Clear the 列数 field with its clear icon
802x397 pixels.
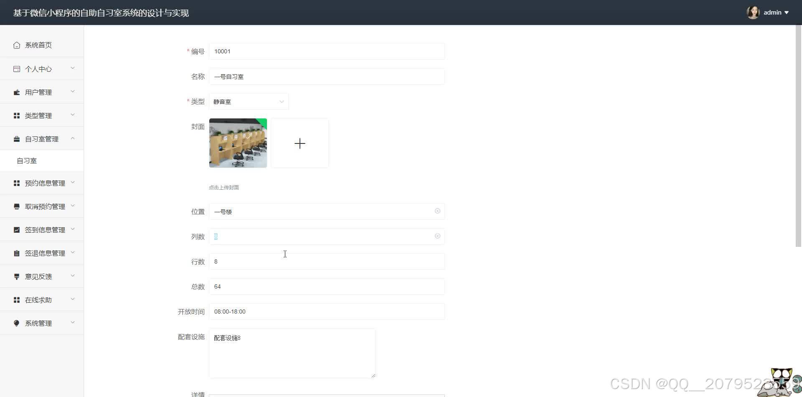click(437, 236)
